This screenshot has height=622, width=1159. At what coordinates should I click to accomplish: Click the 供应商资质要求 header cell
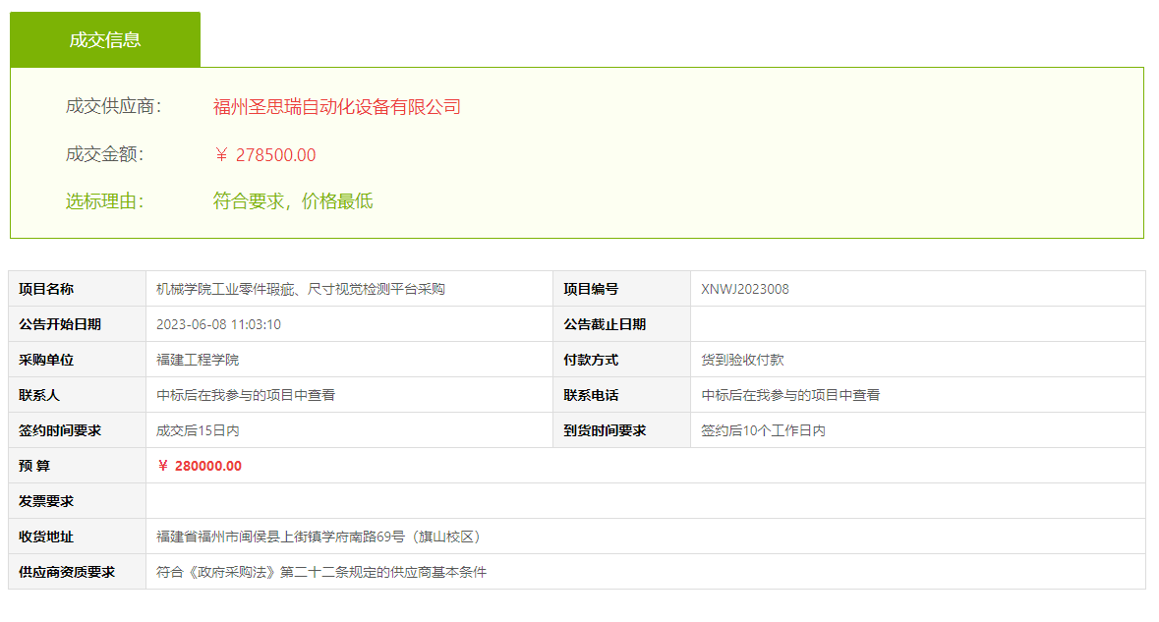click(x=78, y=573)
